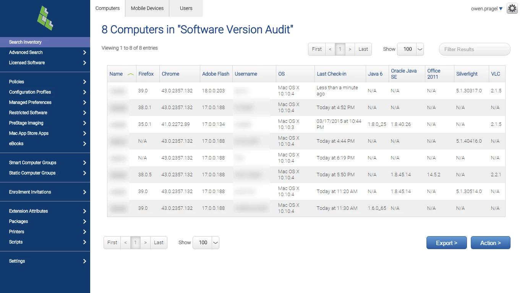Click the Filter Results field
This screenshot has height=293, width=522.
475,49
